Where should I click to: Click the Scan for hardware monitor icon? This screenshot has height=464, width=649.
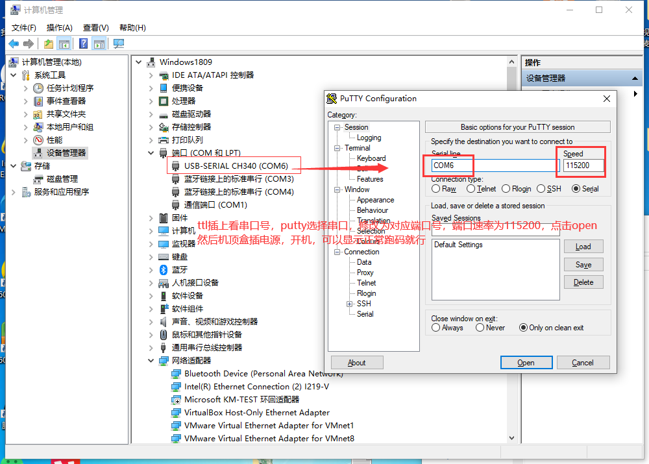119,43
